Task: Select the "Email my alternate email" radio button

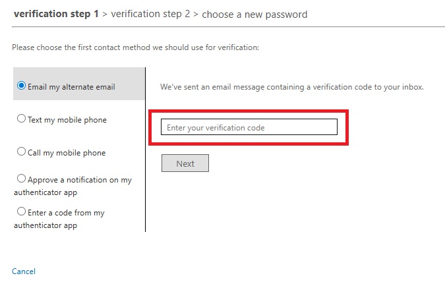Action: (x=22, y=86)
